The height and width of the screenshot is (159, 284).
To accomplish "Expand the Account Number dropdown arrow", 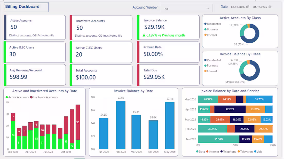I will [208, 9].
